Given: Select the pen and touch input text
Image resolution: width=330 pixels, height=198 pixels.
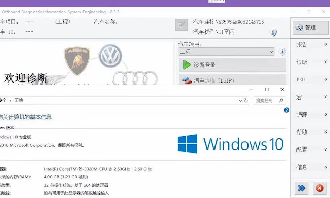Looking at the screenshot, I should coord(76,193).
